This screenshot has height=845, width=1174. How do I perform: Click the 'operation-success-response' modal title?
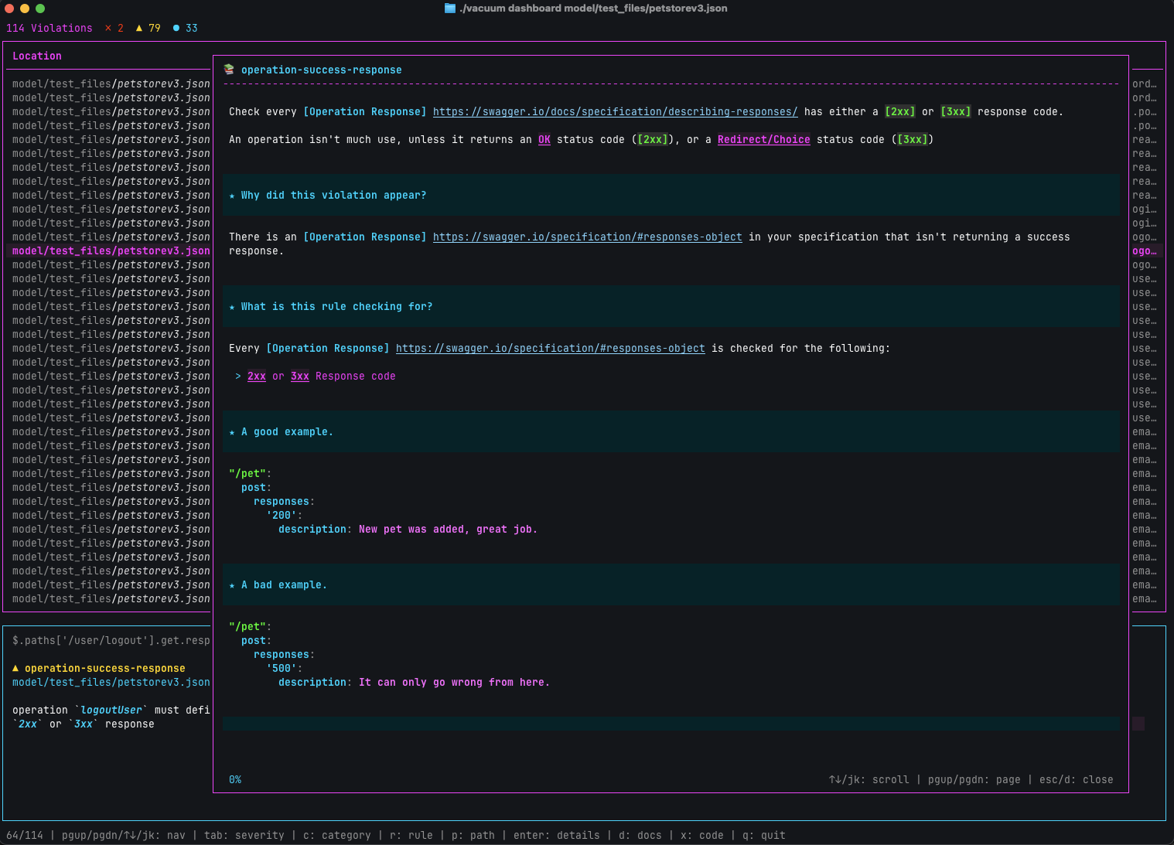click(322, 70)
